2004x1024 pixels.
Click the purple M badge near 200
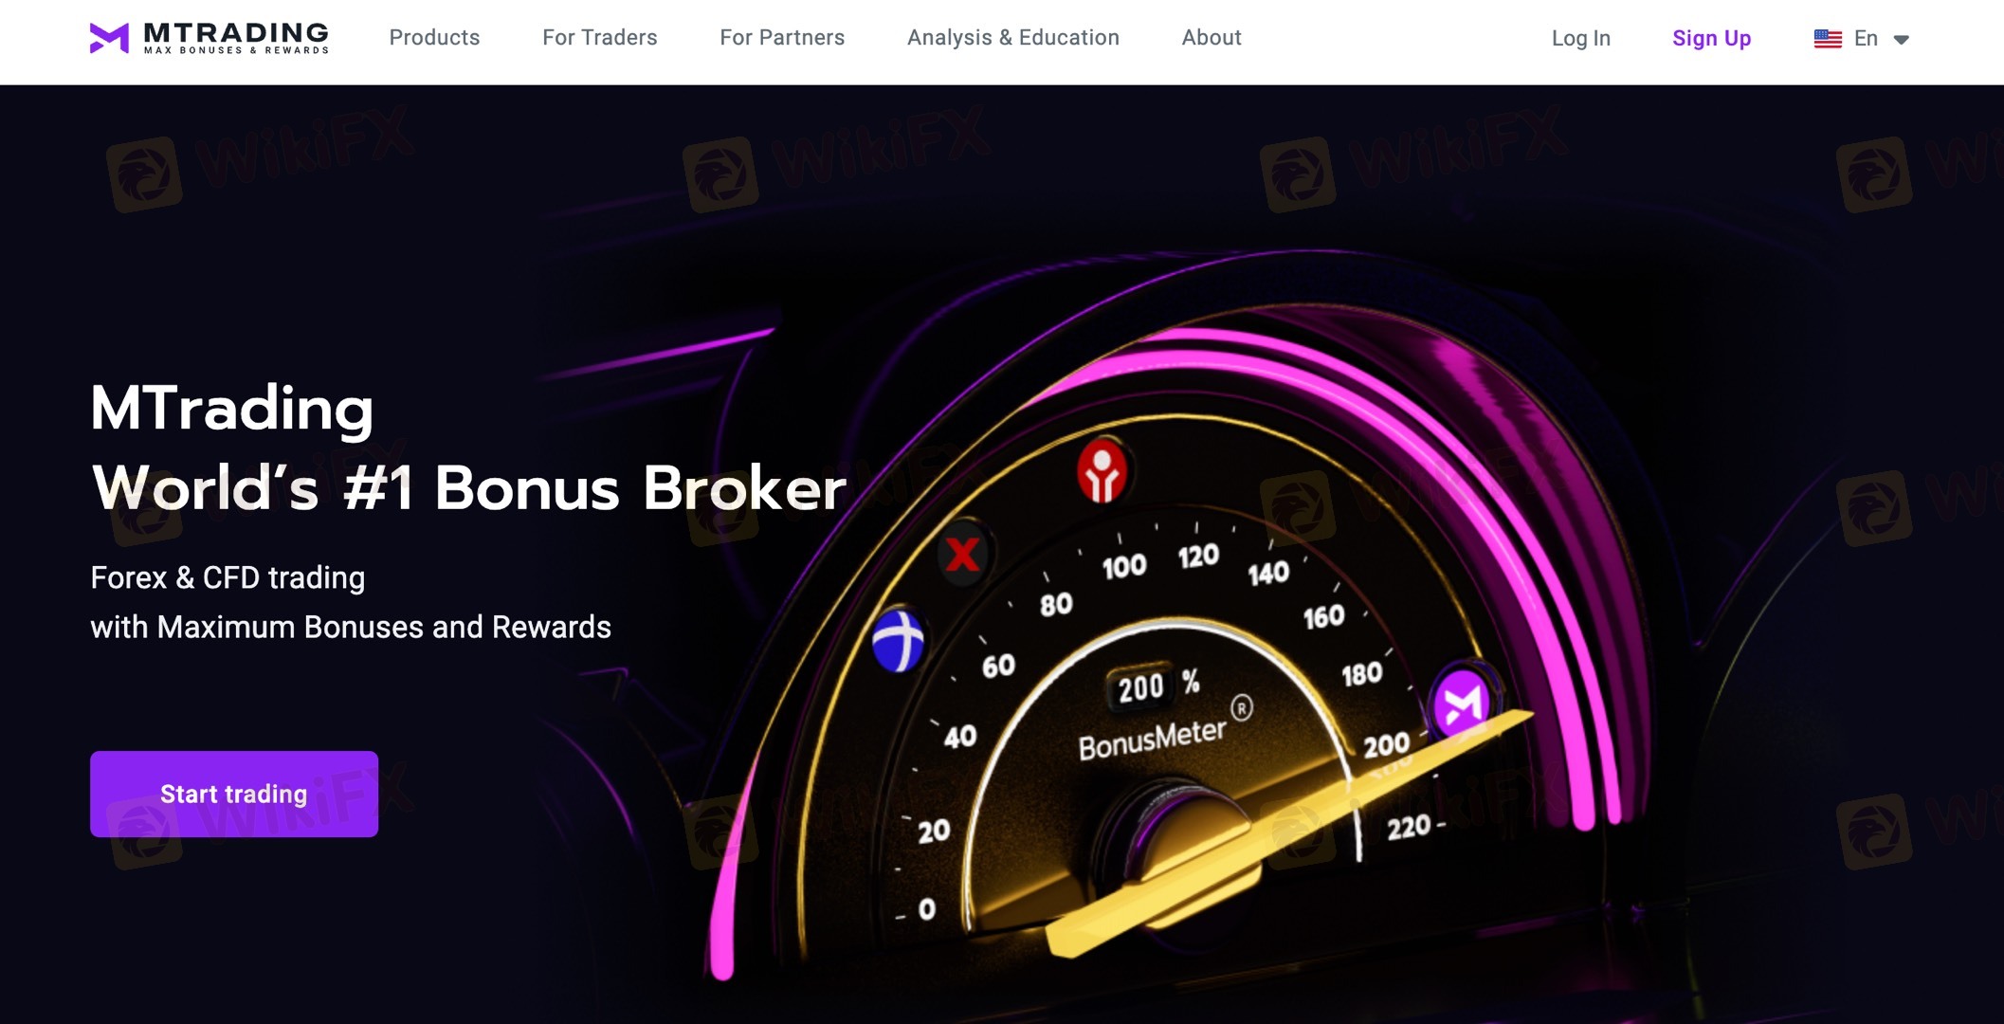click(1461, 704)
